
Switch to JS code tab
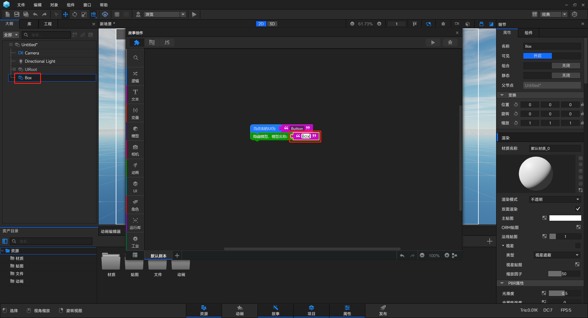(167, 43)
